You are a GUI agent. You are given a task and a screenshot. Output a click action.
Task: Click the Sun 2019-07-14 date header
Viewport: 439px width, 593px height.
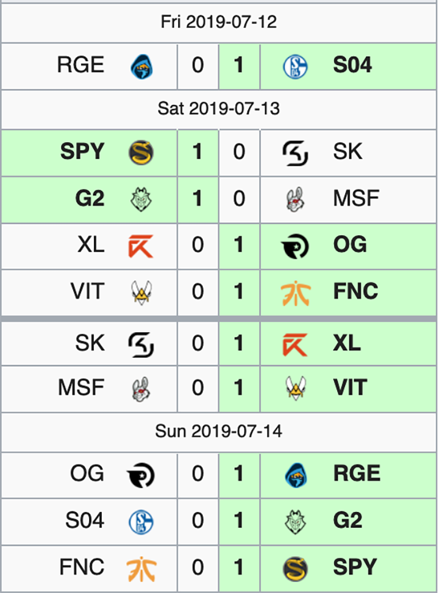pyautogui.click(x=219, y=431)
